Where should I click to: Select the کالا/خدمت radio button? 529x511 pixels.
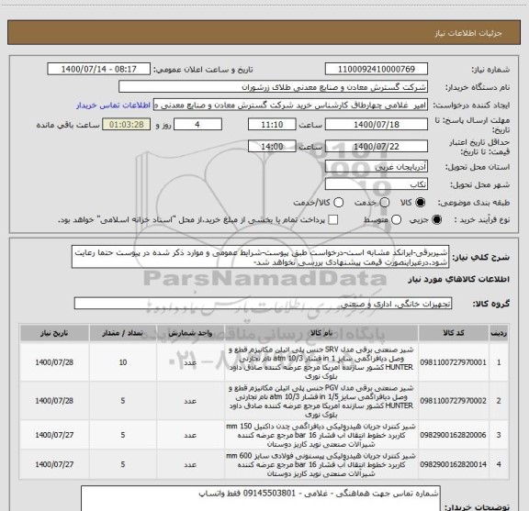[338, 203]
